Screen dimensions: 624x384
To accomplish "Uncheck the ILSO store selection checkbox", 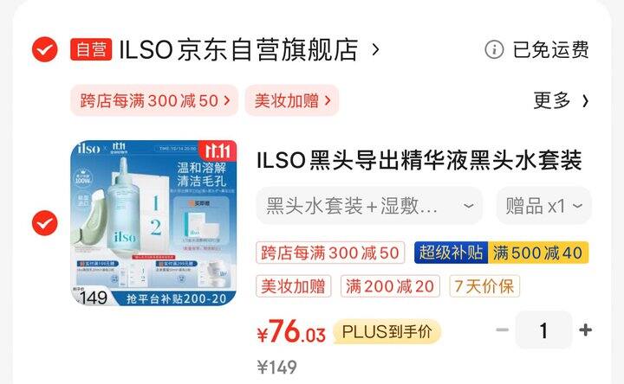I will point(44,49).
